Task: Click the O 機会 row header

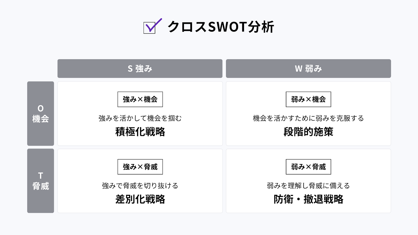Action: [x=40, y=114]
